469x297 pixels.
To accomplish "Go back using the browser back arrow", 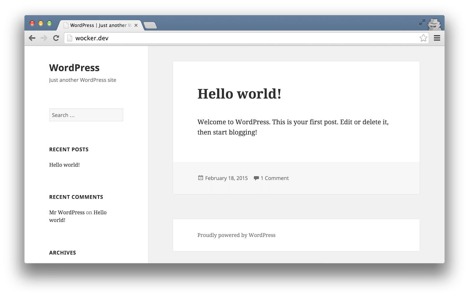I will pyautogui.click(x=32, y=38).
